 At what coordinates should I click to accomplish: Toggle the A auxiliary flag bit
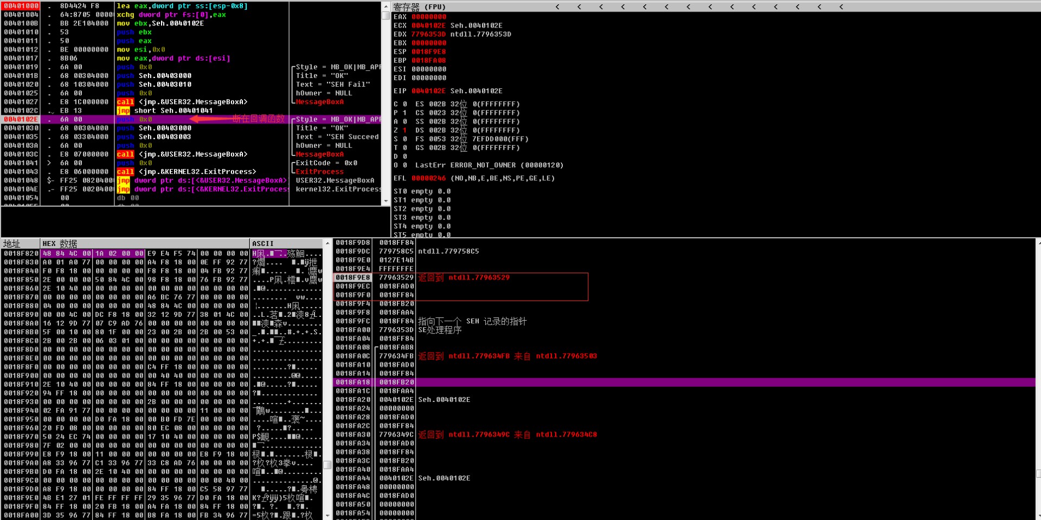(x=405, y=121)
